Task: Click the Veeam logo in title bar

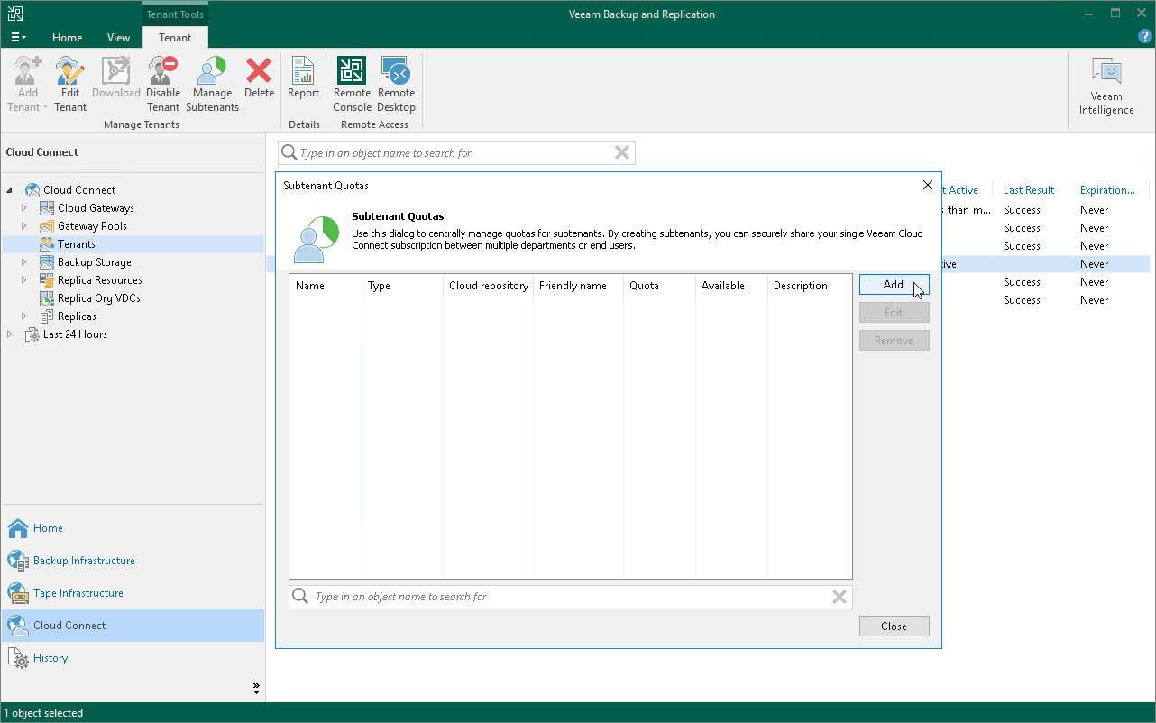Action: [x=15, y=14]
